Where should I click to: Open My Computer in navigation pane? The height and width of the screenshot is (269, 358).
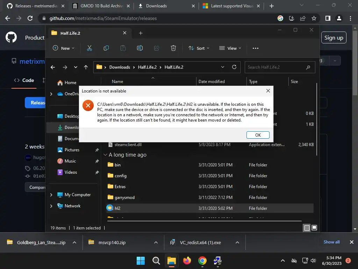click(77, 195)
